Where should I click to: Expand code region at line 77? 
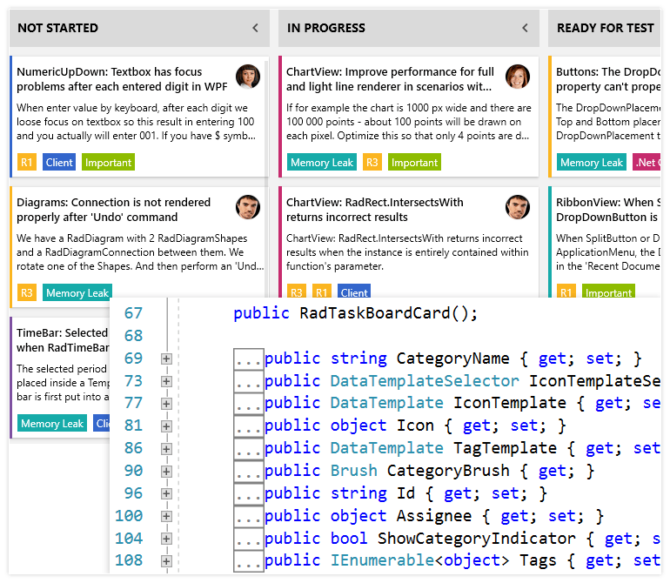pyautogui.click(x=167, y=404)
